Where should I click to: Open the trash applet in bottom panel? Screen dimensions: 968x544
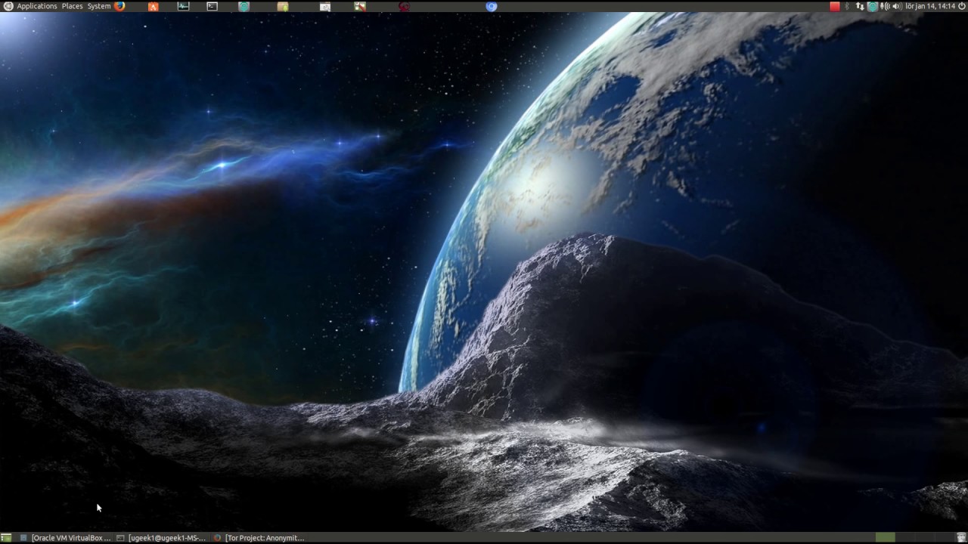click(960, 538)
